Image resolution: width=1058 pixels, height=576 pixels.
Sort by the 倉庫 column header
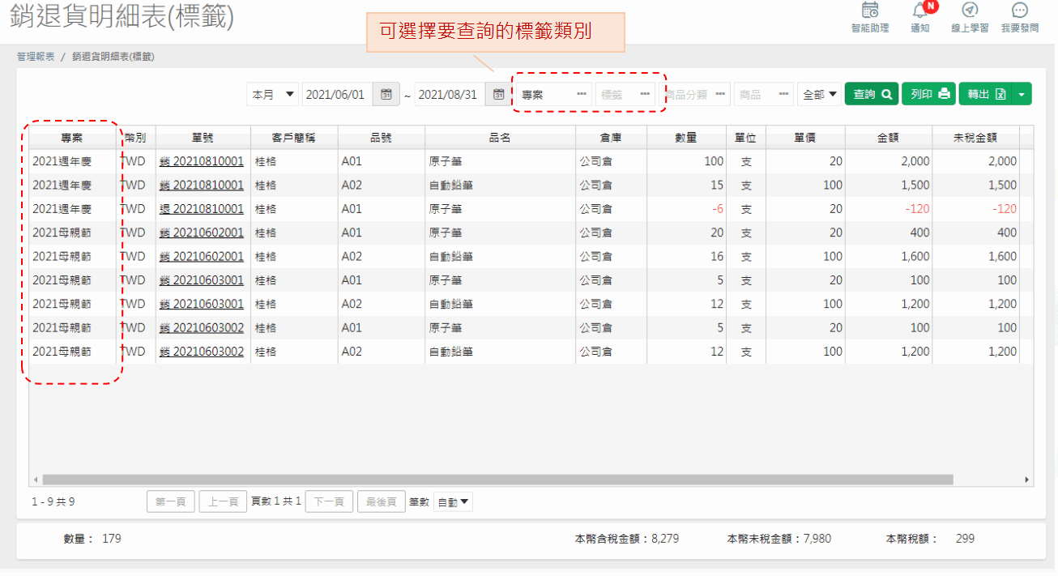pos(612,138)
